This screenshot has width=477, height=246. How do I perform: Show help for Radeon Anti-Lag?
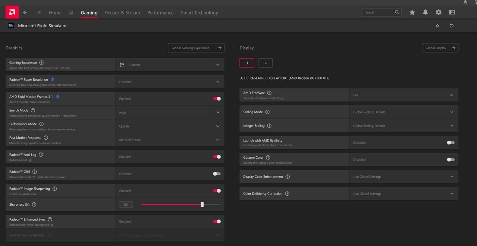pos(41,155)
